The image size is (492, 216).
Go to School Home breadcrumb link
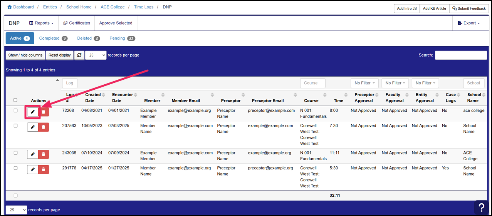tap(79, 7)
